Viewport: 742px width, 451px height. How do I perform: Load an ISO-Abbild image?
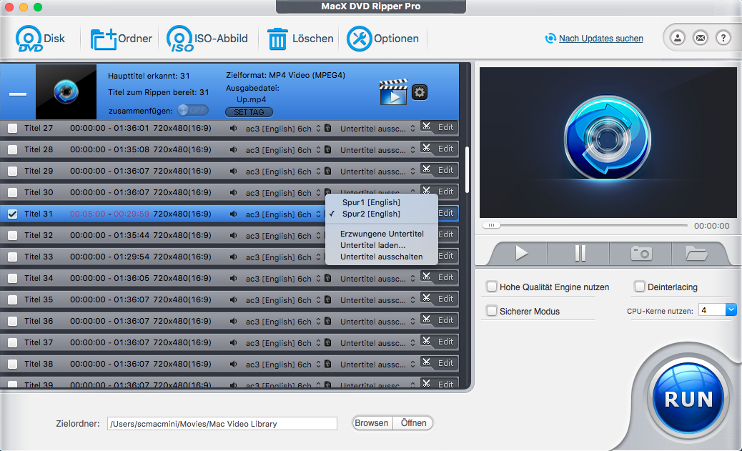click(207, 39)
